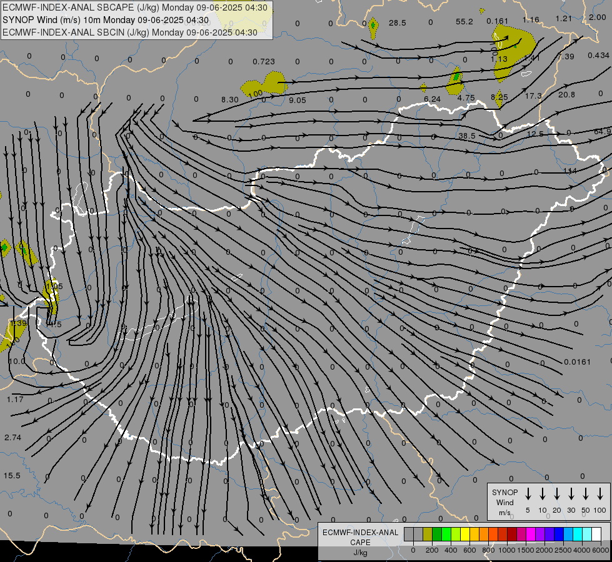
Task: Click the 6.24 CAPE value
Action: [432, 99]
